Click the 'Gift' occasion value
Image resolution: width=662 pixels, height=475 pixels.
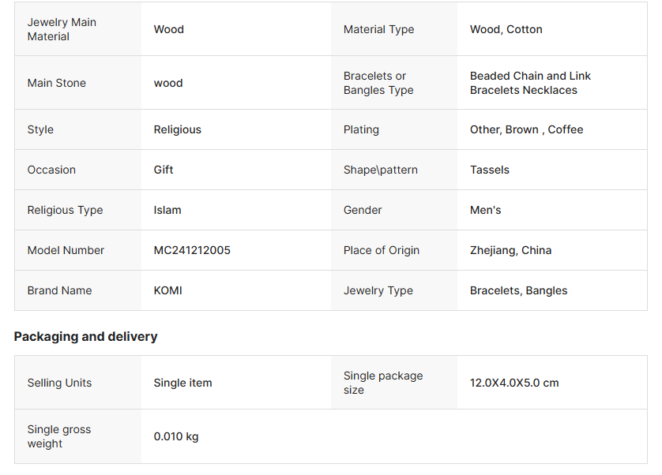click(164, 170)
